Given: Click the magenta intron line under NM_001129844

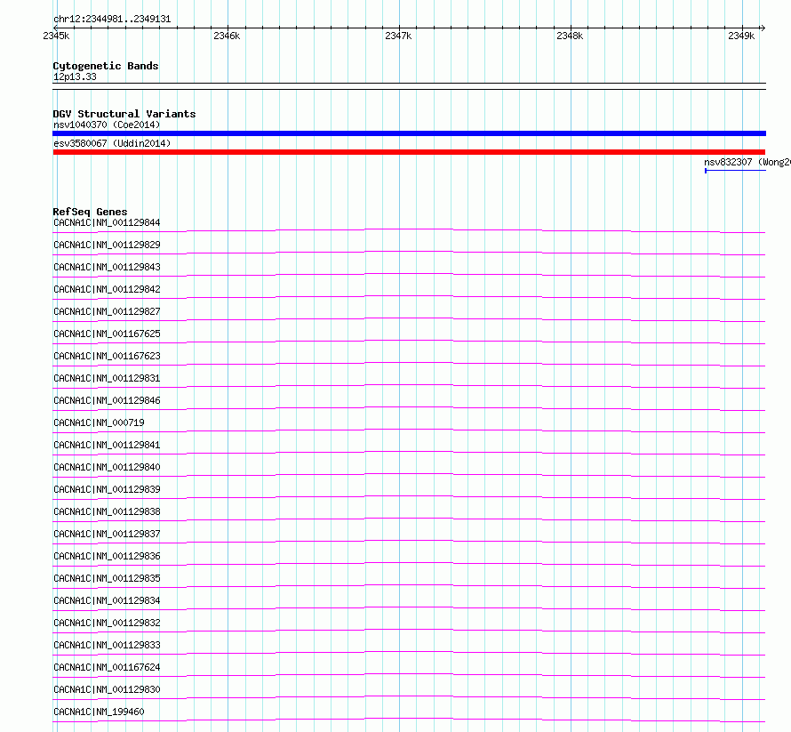Looking at the screenshot, I should 409,230.
